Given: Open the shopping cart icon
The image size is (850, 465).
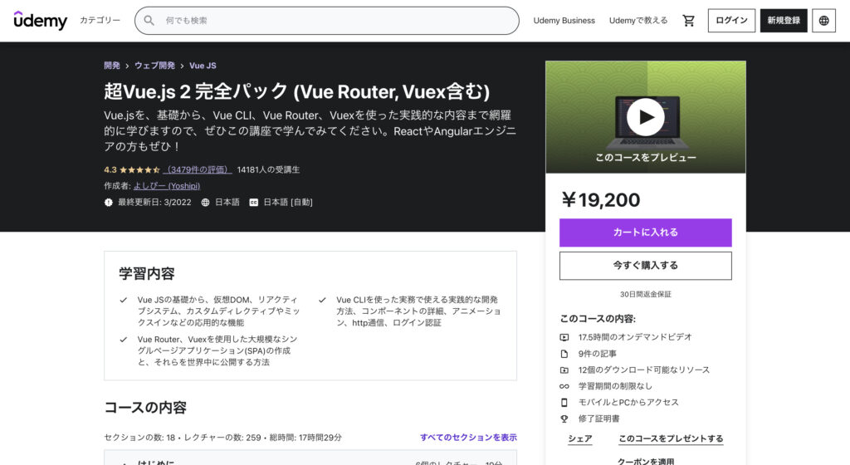Looking at the screenshot, I should click(x=688, y=21).
